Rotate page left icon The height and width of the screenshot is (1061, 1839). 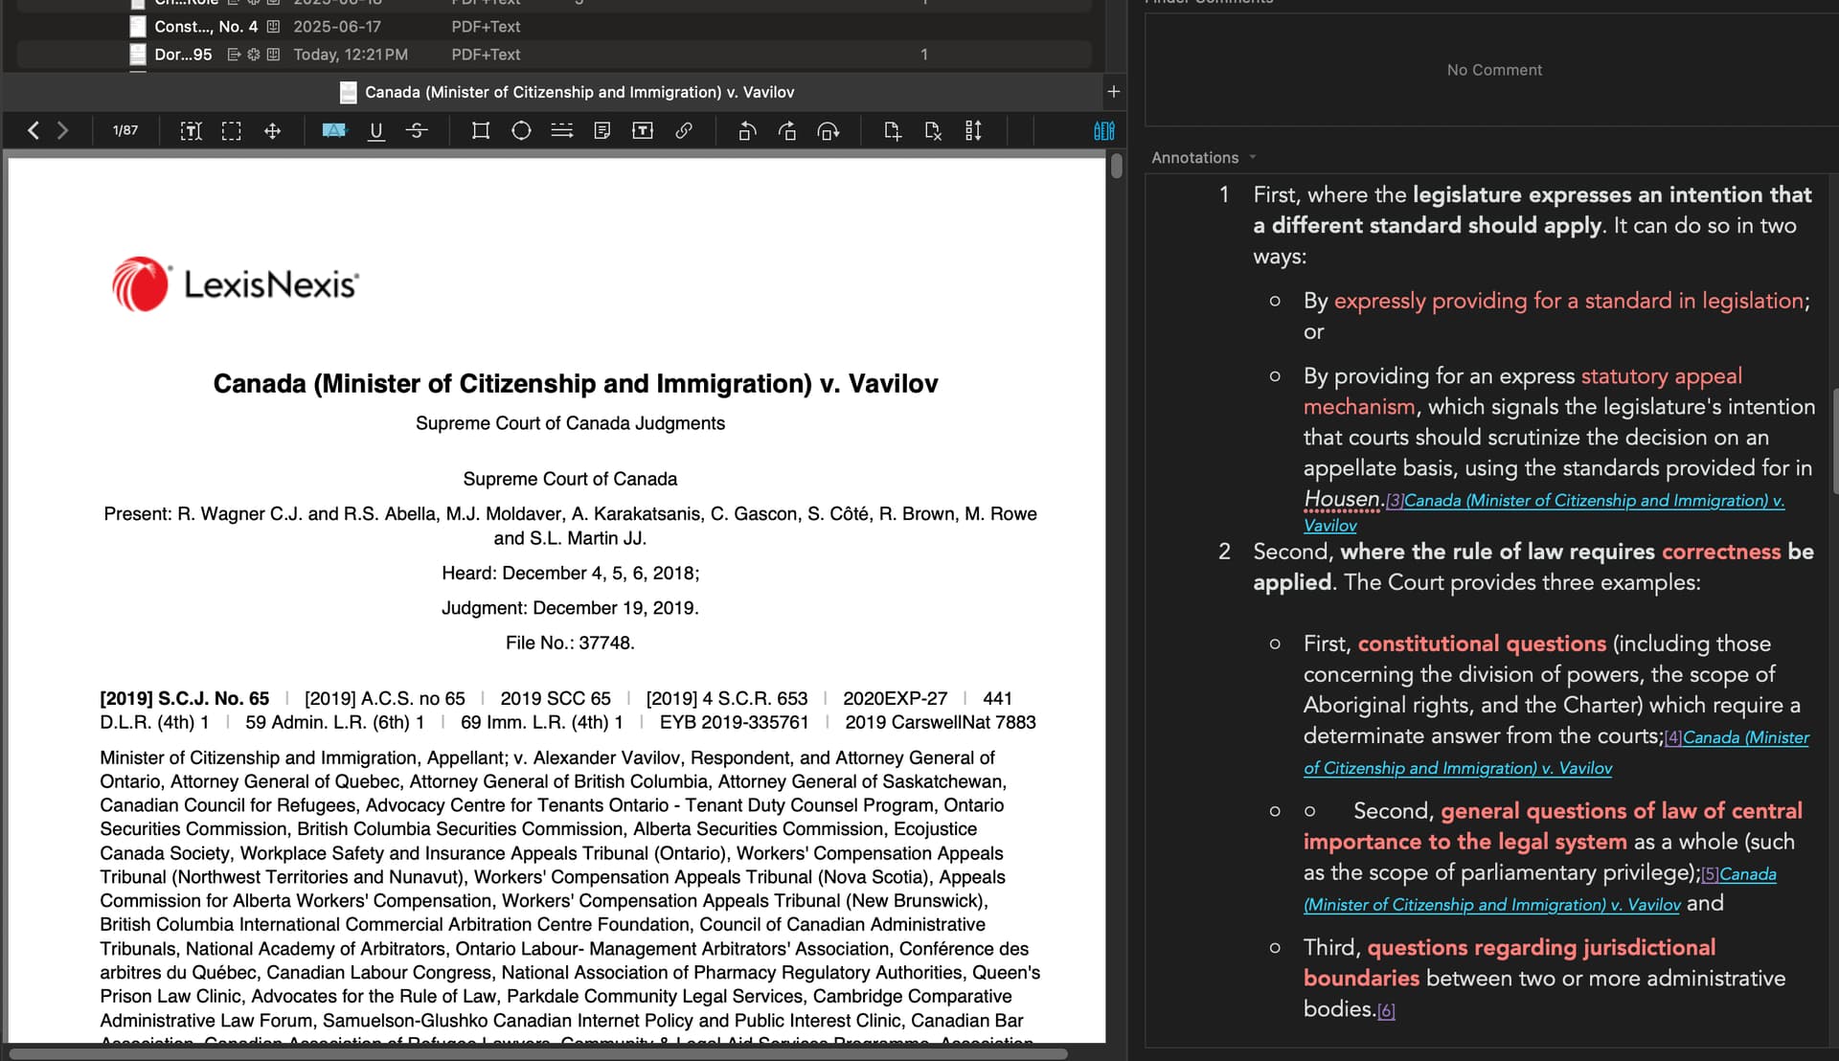(747, 131)
